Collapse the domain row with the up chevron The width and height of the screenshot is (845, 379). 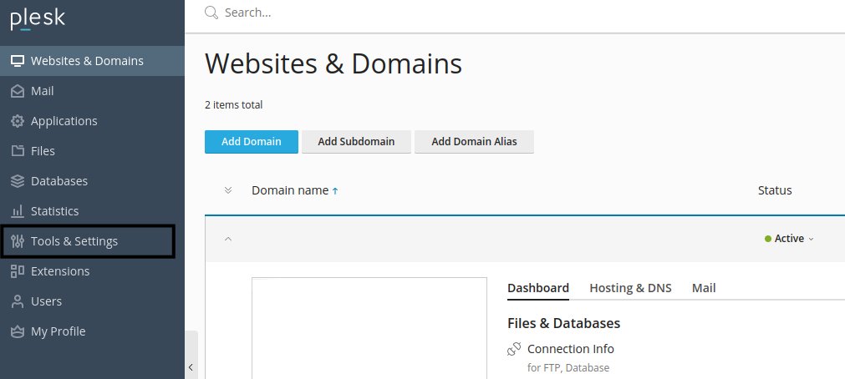coord(228,239)
